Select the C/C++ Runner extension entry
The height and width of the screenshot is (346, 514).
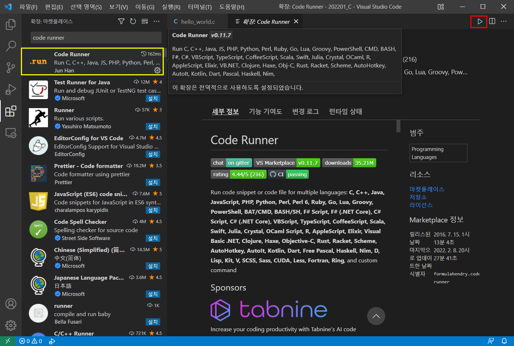(92, 333)
